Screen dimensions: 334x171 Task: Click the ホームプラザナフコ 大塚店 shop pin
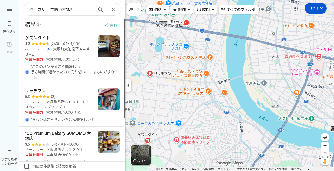tap(186, 46)
